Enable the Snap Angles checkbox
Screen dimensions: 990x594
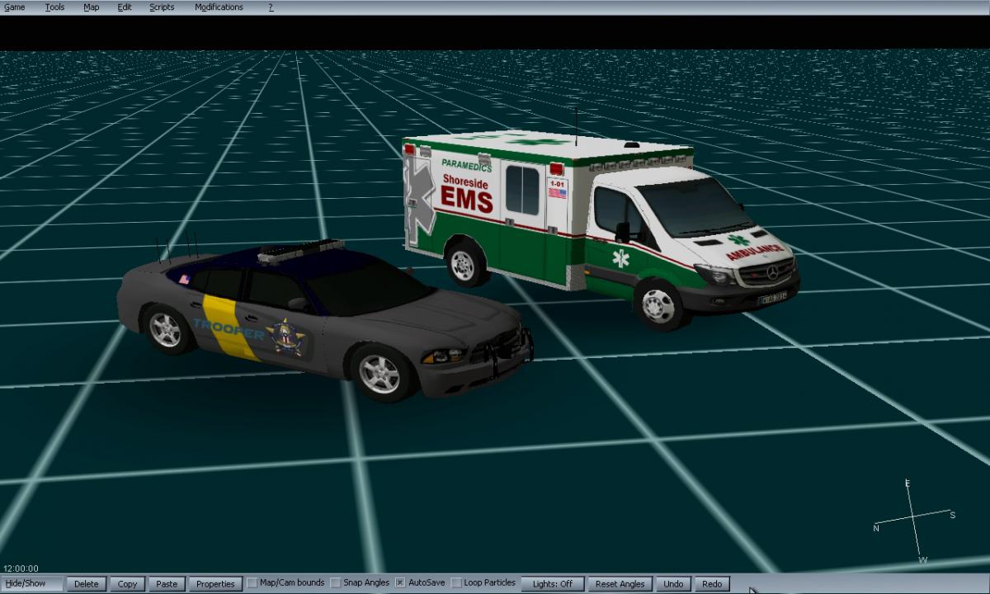pyautogui.click(x=336, y=583)
